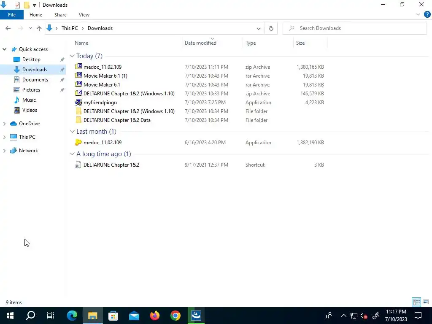Open the File ribbon tab
432x324 pixels.
(12, 15)
